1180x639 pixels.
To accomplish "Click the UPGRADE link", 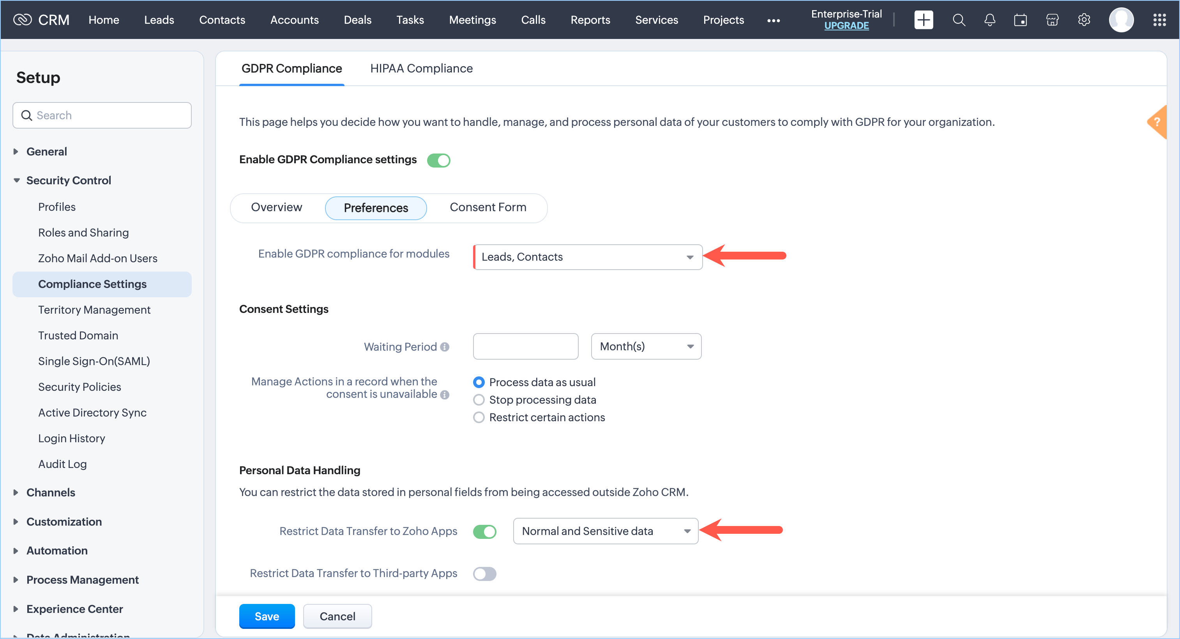I will tap(846, 26).
